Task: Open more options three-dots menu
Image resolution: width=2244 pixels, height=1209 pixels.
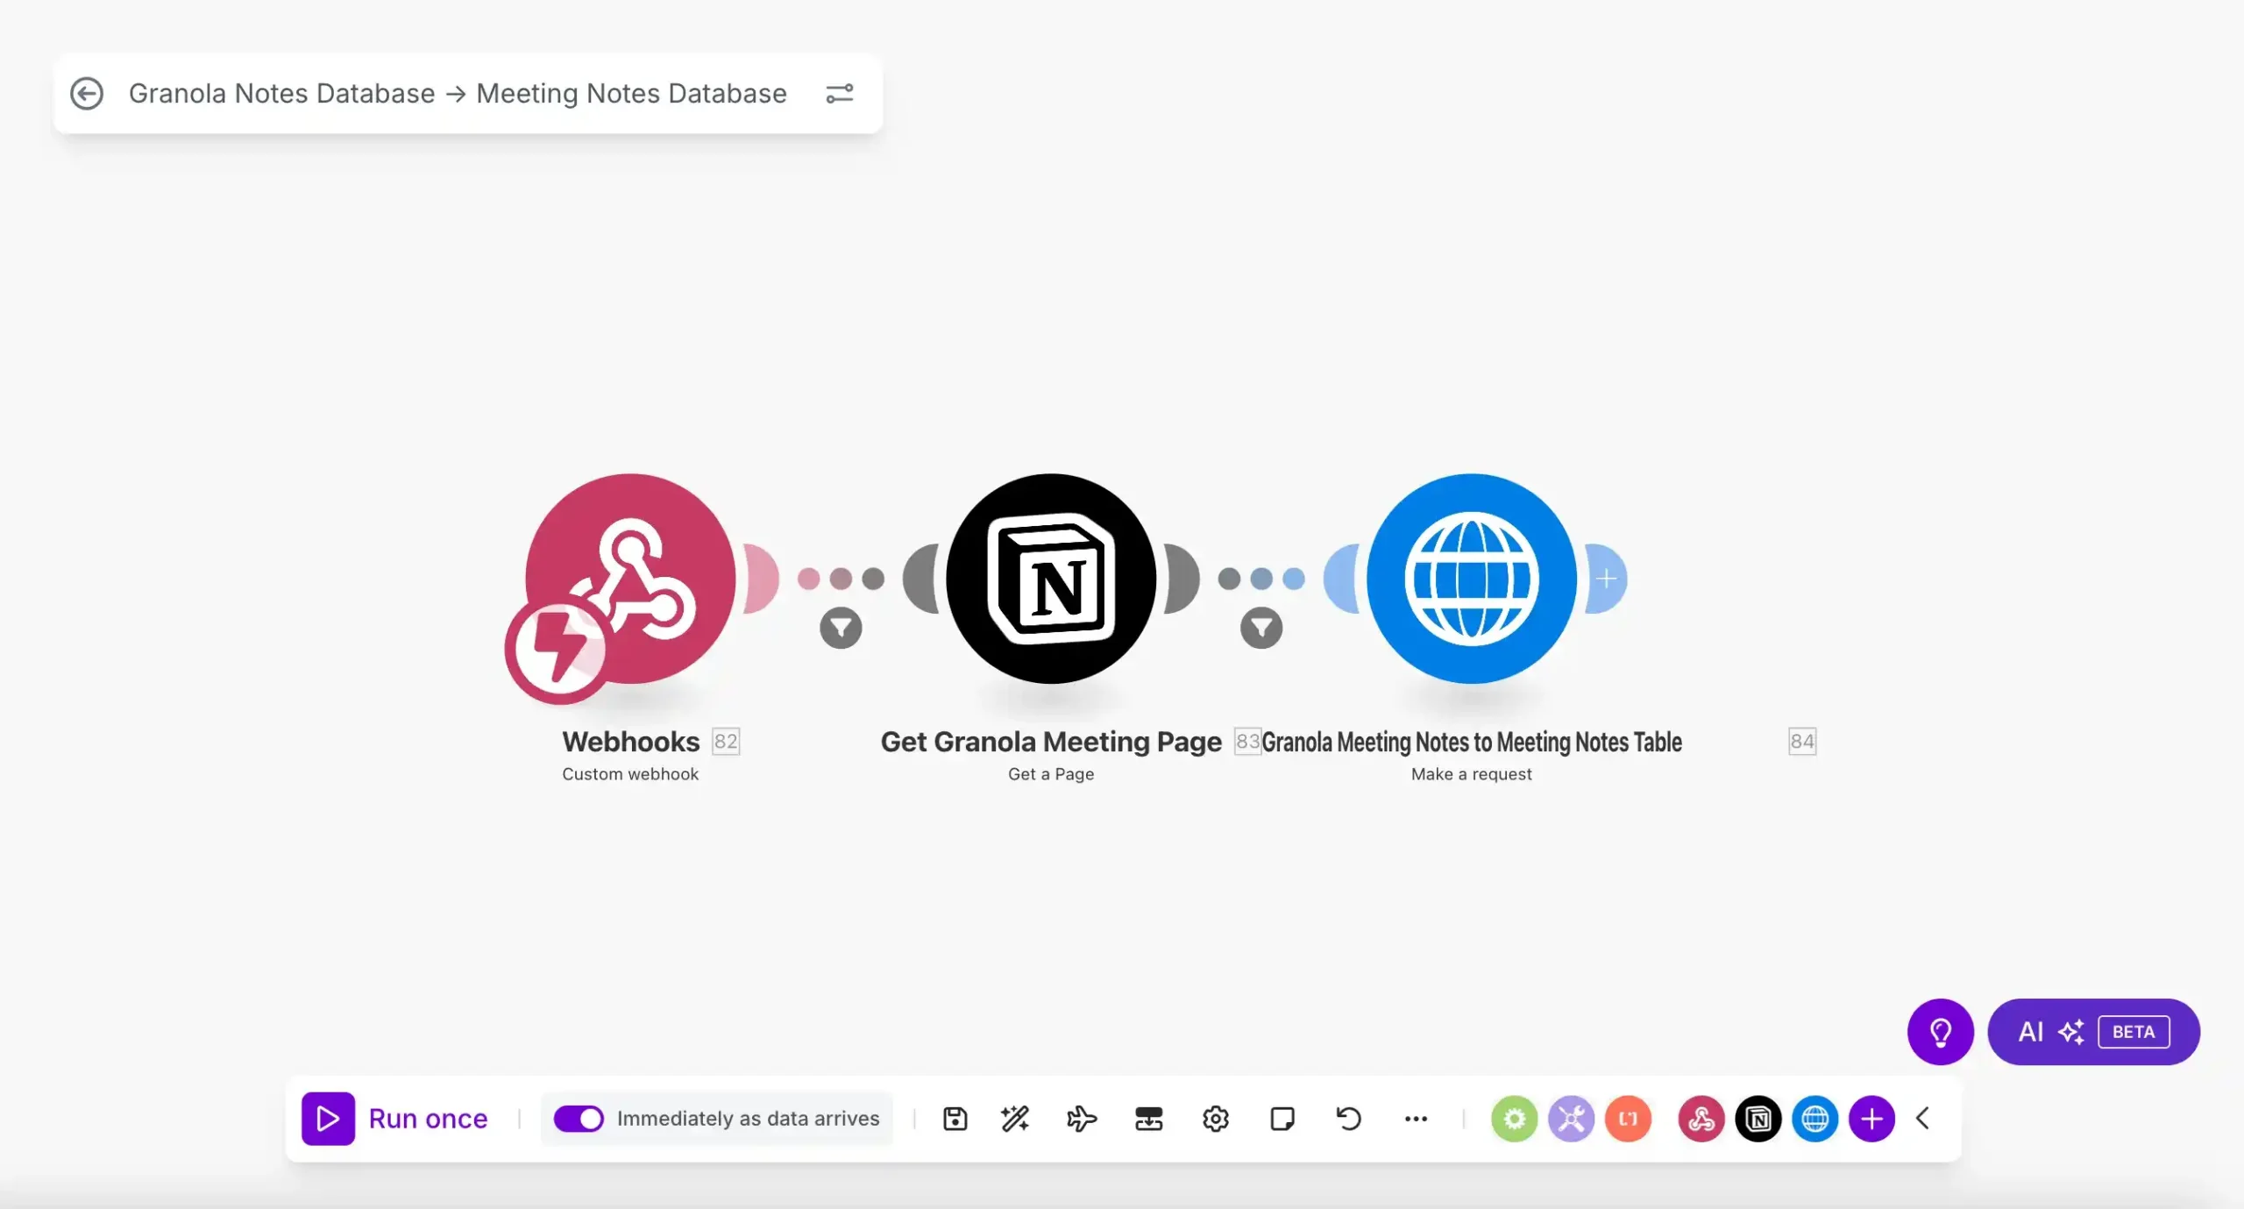Action: 1416,1119
